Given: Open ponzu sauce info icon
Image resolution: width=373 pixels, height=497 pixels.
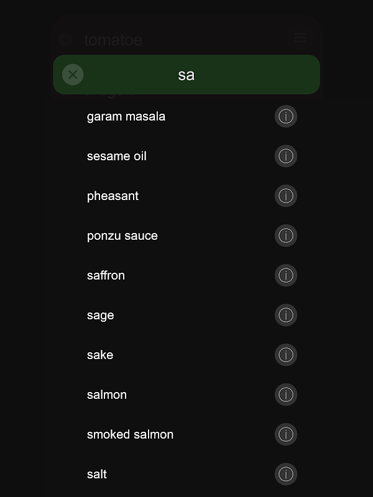Looking at the screenshot, I should [x=286, y=235].
